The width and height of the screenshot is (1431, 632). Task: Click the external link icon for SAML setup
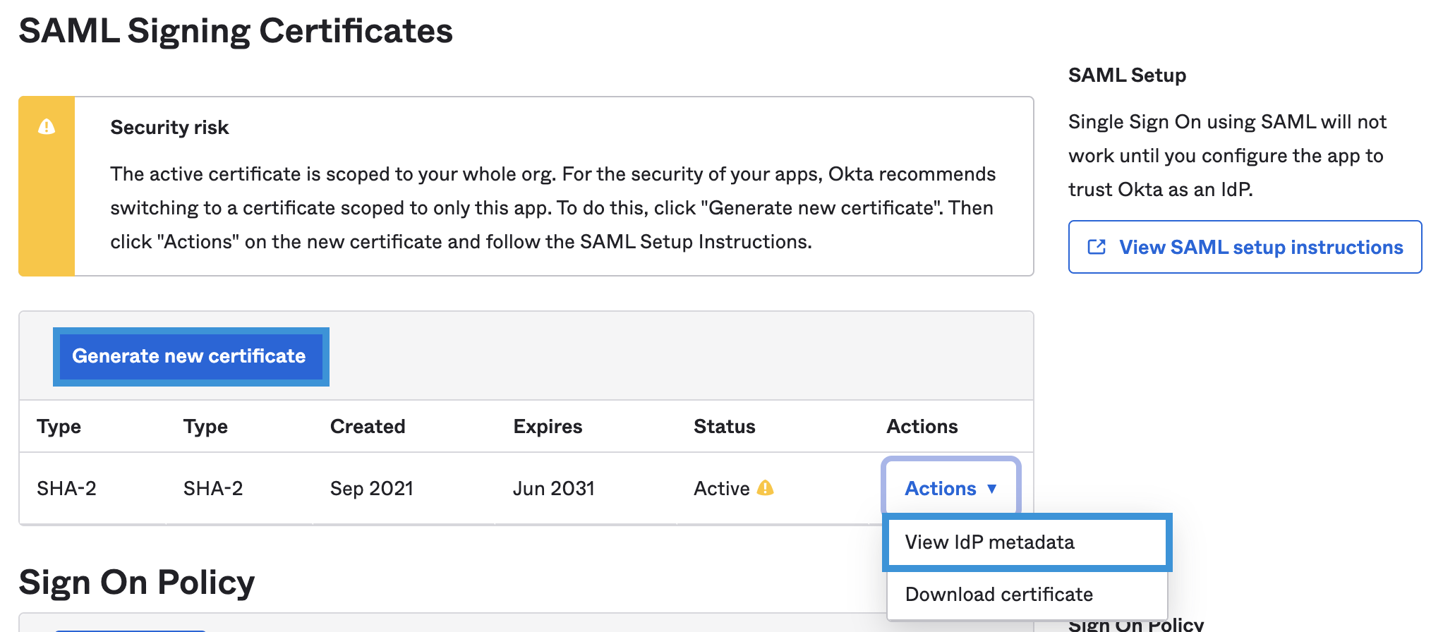(1097, 247)
